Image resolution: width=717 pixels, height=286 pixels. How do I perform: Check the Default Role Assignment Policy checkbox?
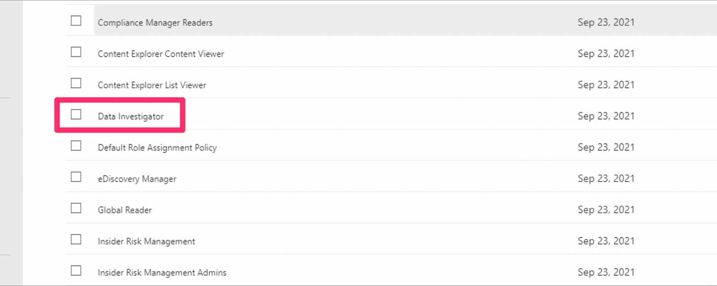tap(76, 146)
